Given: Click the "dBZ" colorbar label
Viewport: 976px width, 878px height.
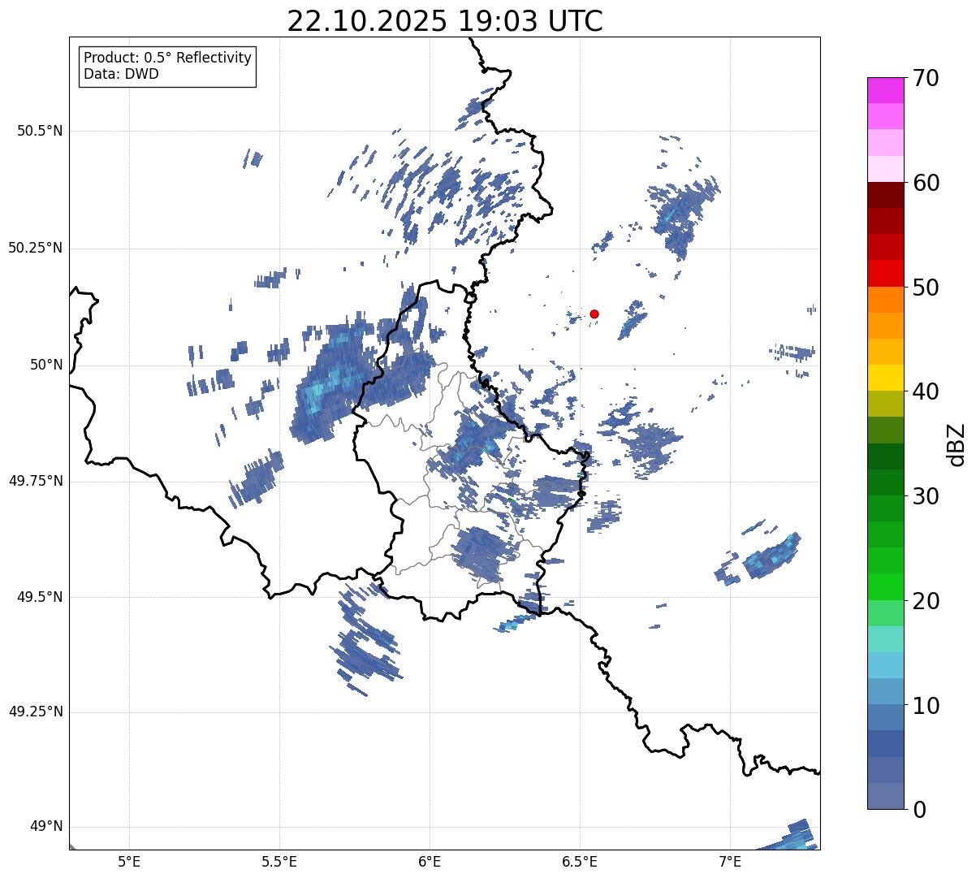Looking at the screenshot, I should pos(957,443).
